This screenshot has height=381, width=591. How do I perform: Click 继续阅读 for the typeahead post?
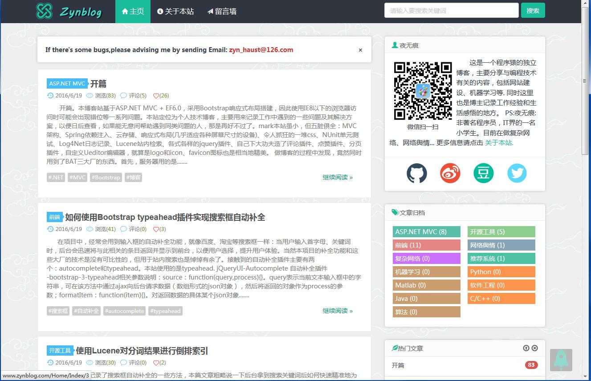click(x=338, y=311)
